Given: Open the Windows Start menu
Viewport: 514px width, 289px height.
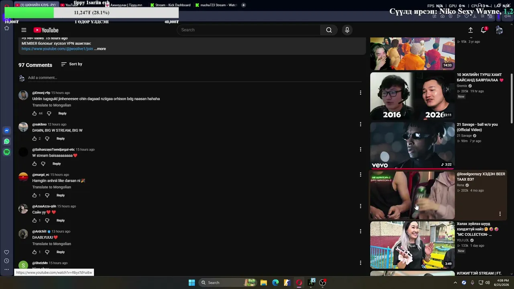Looking at the screenshot, I should coord(192,283).
